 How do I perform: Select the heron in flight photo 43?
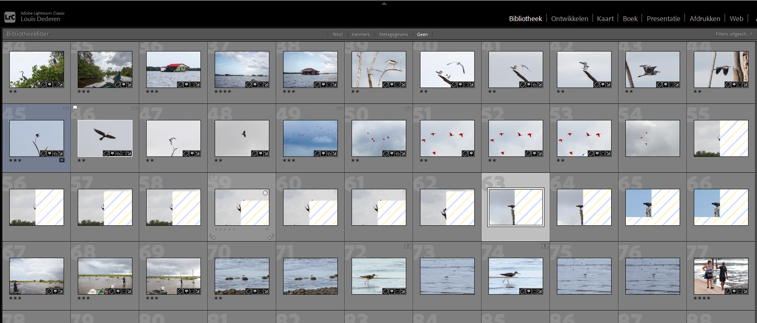(653, 69)
